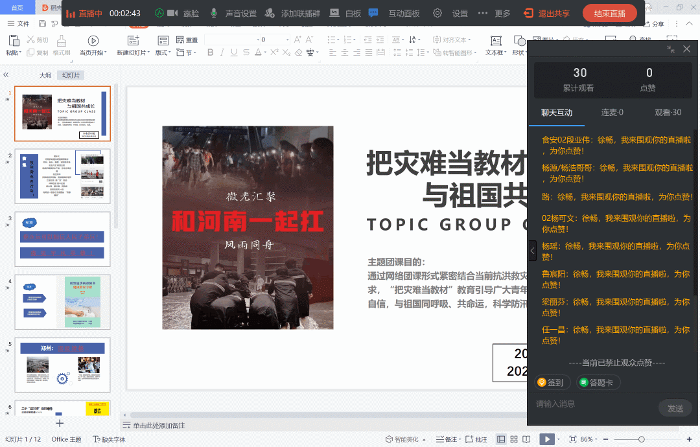The image size is (700, 447).
Task: Select slide 3 thumbnail
Action: click(62, 239)
